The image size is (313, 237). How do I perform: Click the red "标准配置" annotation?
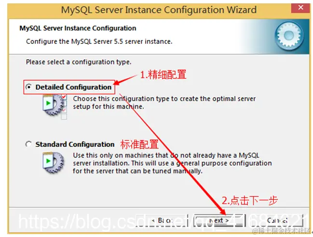[x=139, y=144]
